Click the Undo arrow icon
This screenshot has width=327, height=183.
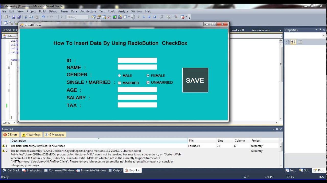click(43, 17)
